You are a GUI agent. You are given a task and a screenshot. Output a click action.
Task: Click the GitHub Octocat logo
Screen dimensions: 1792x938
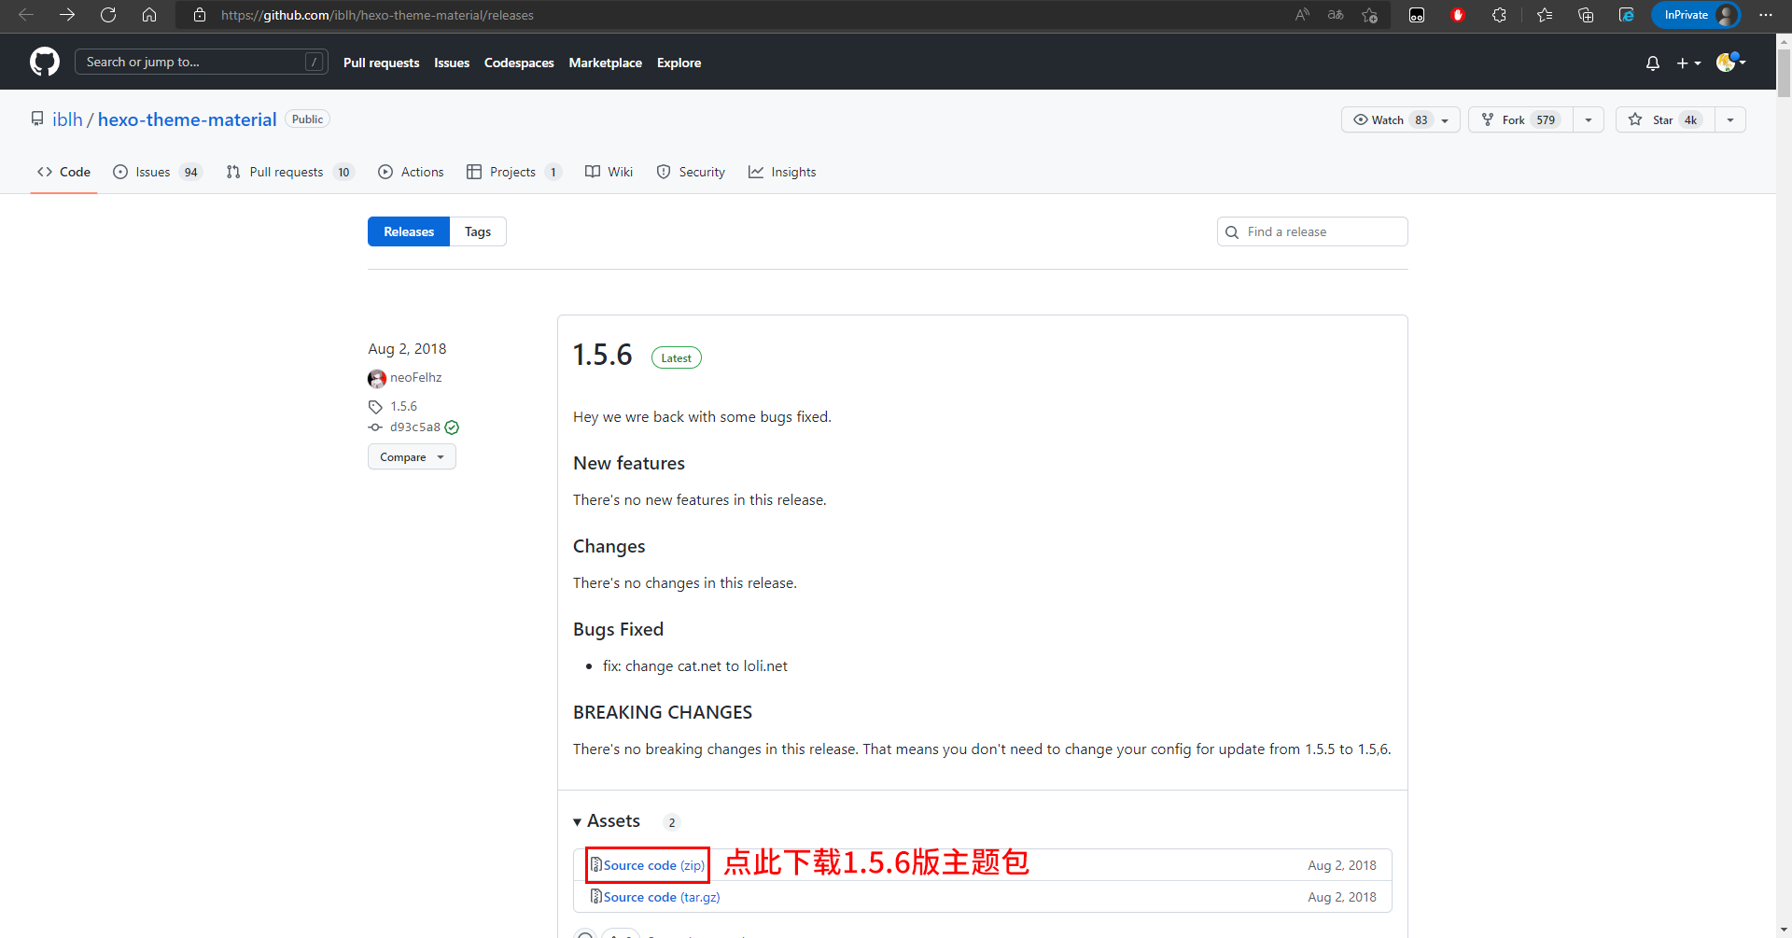(45, 63)
